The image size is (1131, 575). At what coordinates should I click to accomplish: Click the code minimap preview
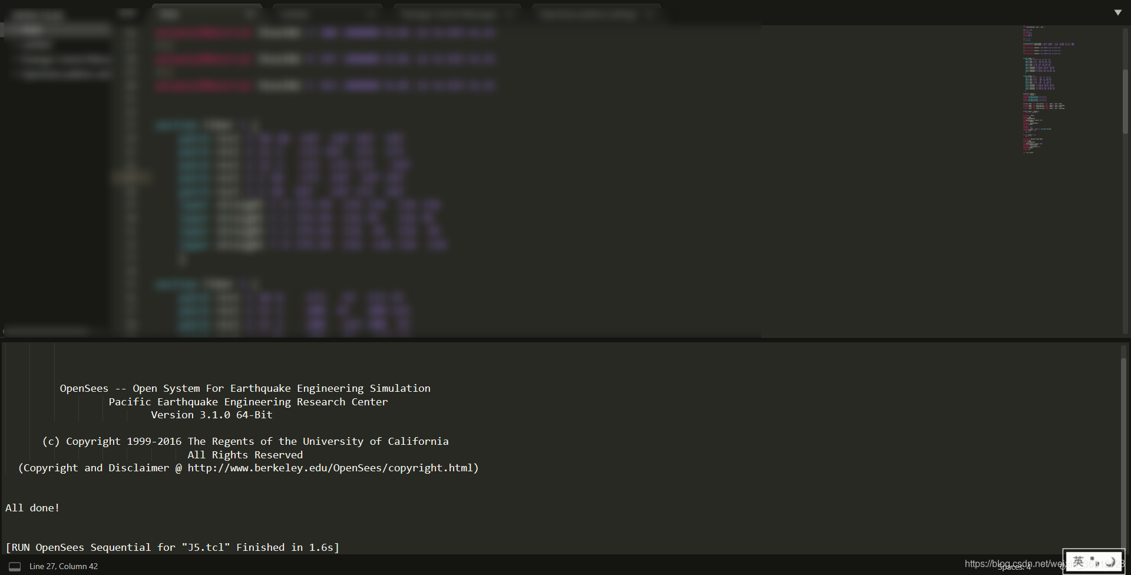pos(1049,90)
